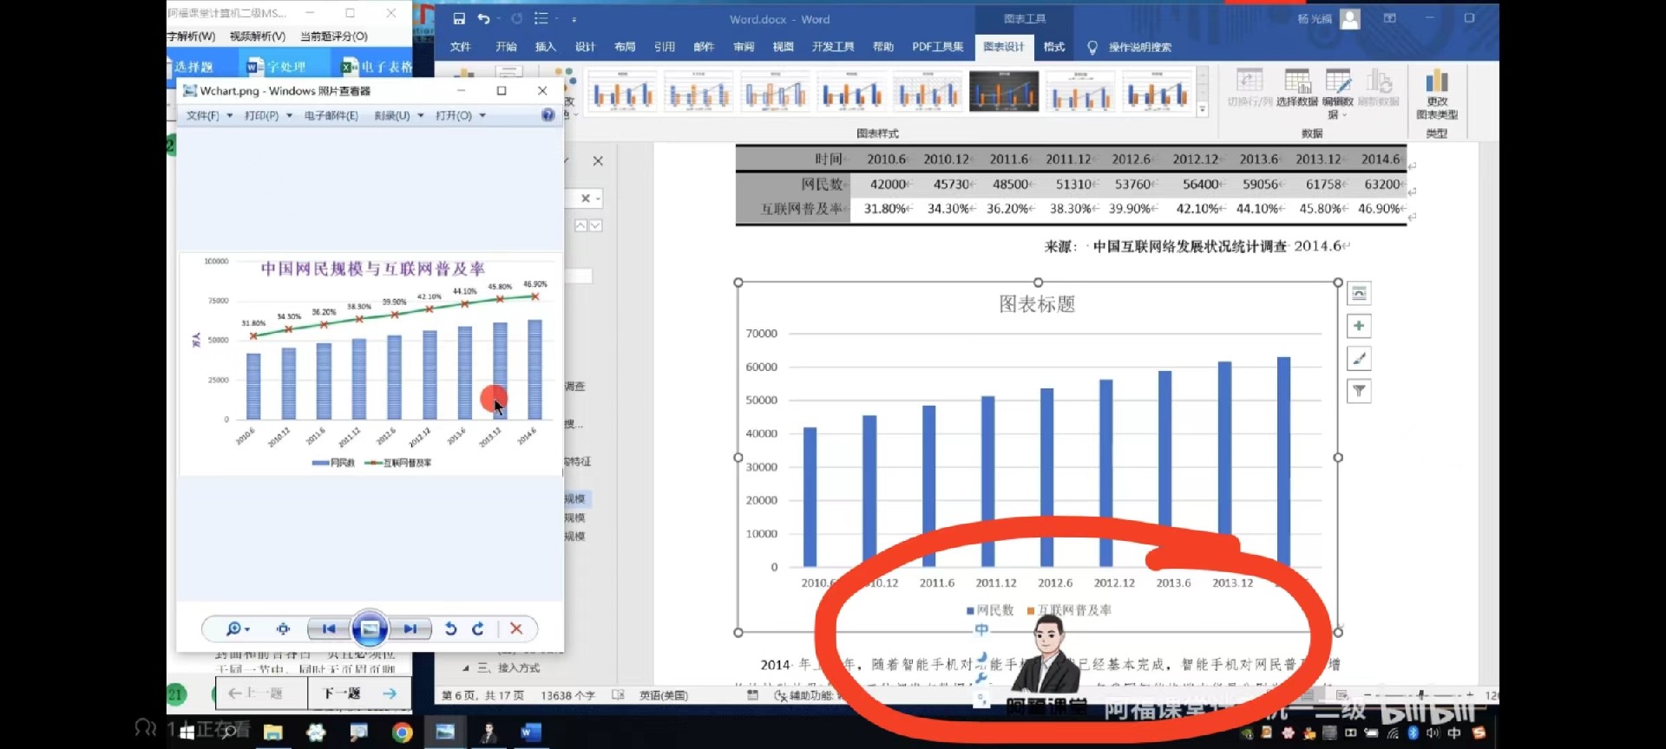Click 电子邮件(E) in Photo Viewer
The width and height of the screenshot is (1666, 749).
coord(331,115)
